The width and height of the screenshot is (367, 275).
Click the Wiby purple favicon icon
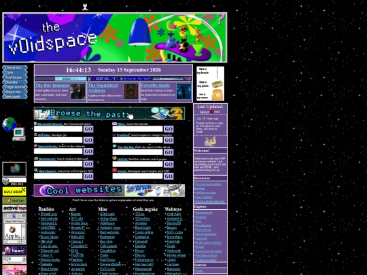point(114,124)
